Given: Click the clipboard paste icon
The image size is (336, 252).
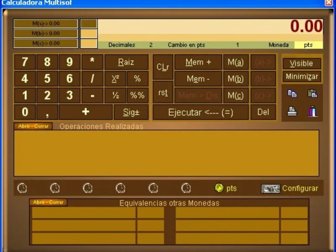Looking at the screenshot, I should [x=312, y=94].
